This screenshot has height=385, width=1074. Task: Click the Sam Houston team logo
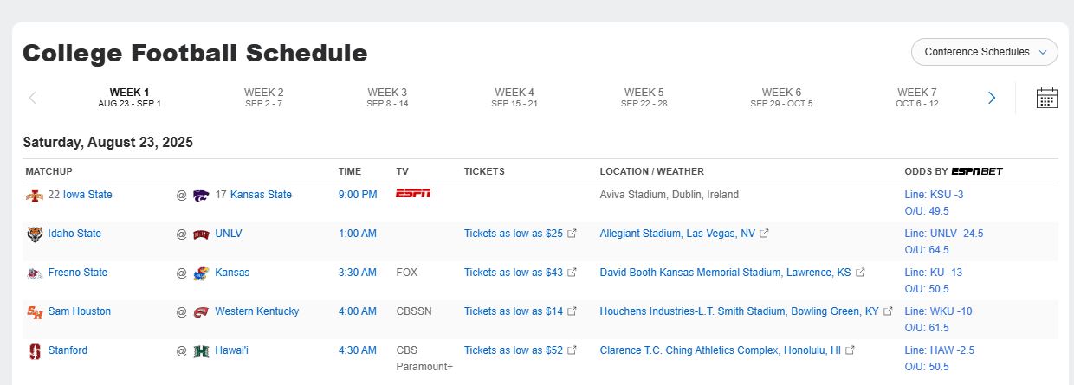tap(34, 312)
